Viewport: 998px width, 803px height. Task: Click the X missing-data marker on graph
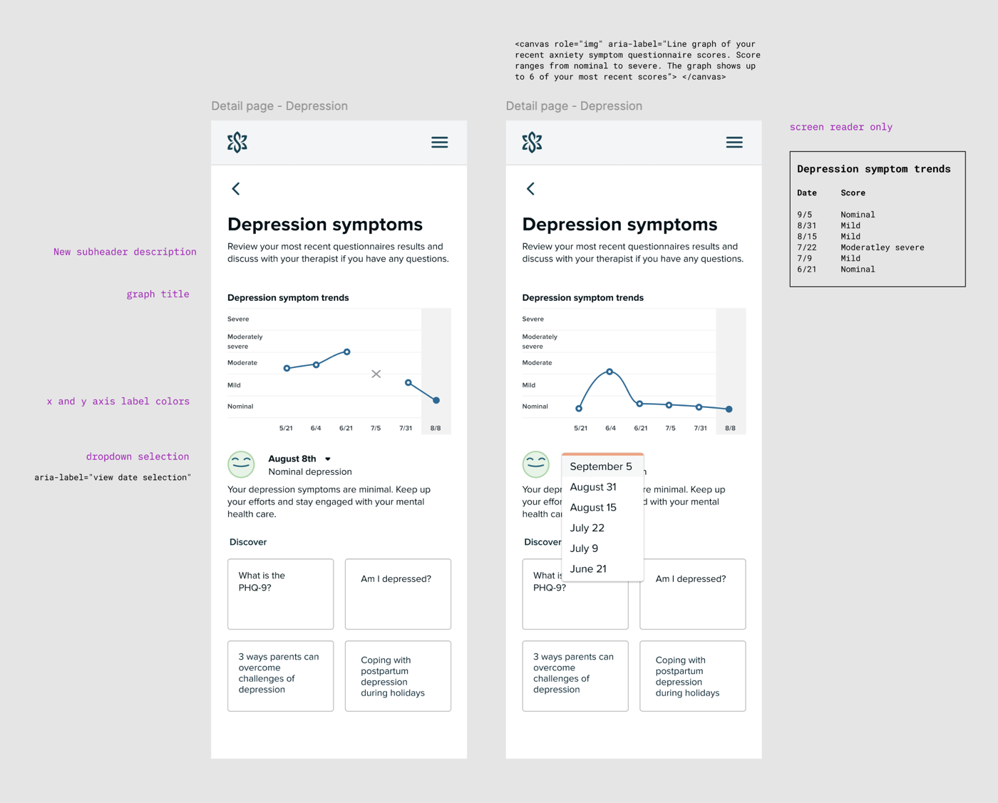coord(376,374)
